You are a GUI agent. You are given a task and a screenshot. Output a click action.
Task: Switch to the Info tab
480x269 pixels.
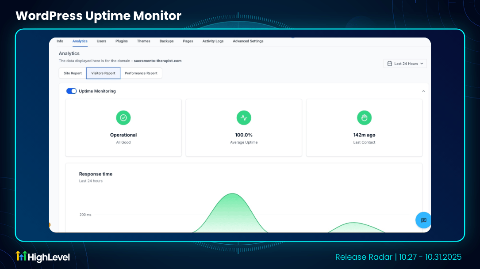[x=60, y=41]
